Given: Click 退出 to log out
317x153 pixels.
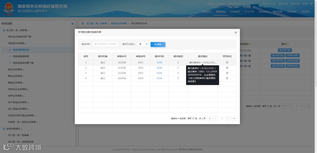Looking at the screenshot, I should (305, 3).
